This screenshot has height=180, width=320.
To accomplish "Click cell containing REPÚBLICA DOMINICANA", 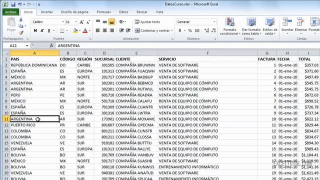I will coord(34,65).
